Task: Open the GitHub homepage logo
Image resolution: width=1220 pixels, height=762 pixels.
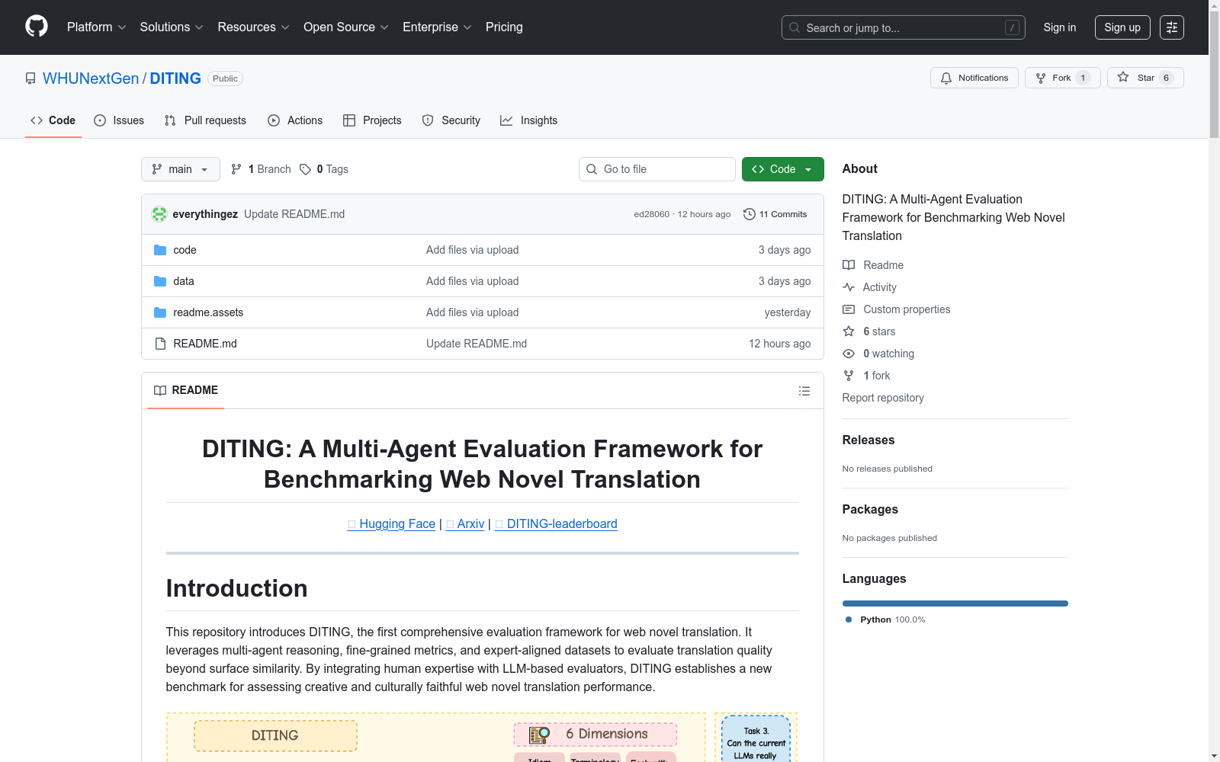Action: pyautogui.click(x=37, y=27)
